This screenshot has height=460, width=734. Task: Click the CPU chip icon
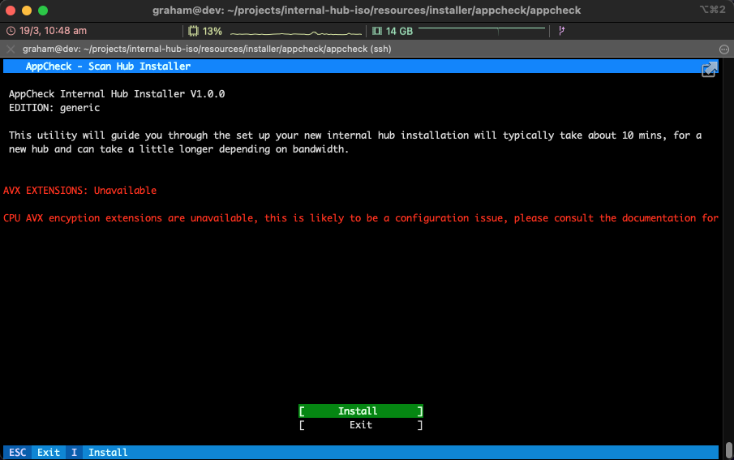click(193, 31)
